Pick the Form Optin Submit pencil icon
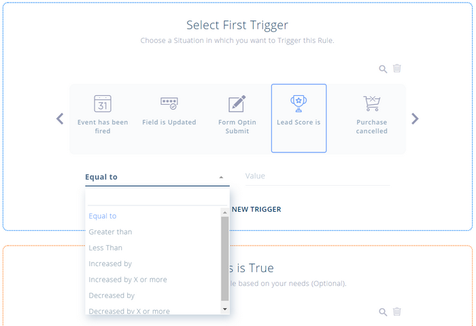 237,103
